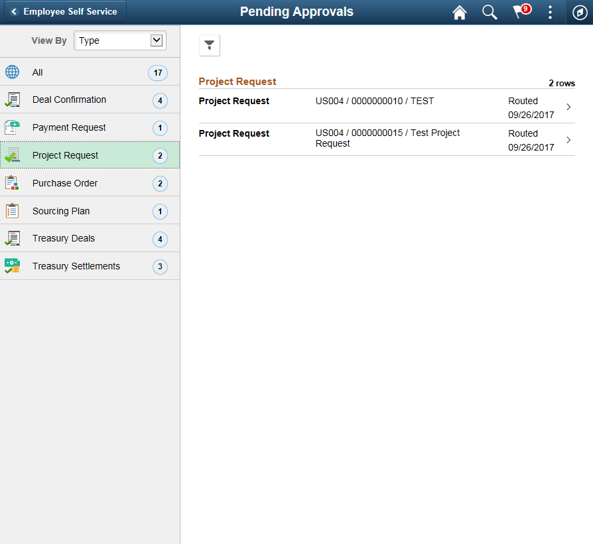The width and height of the screenshot is (593, 544).
Task: Open the View By Type dropdown
Action: point(119,40)
